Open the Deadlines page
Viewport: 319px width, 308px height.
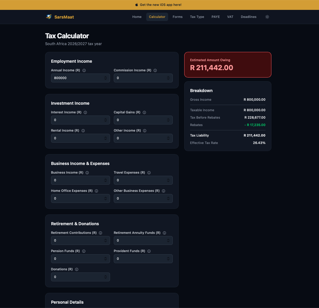pos(249,17)
